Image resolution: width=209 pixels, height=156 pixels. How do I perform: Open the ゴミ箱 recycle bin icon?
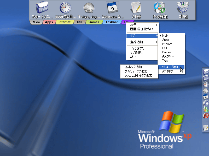[x=183, y=7]
